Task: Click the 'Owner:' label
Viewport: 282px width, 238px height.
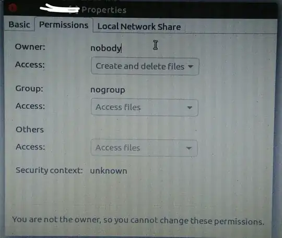Action: coord(30,47)
